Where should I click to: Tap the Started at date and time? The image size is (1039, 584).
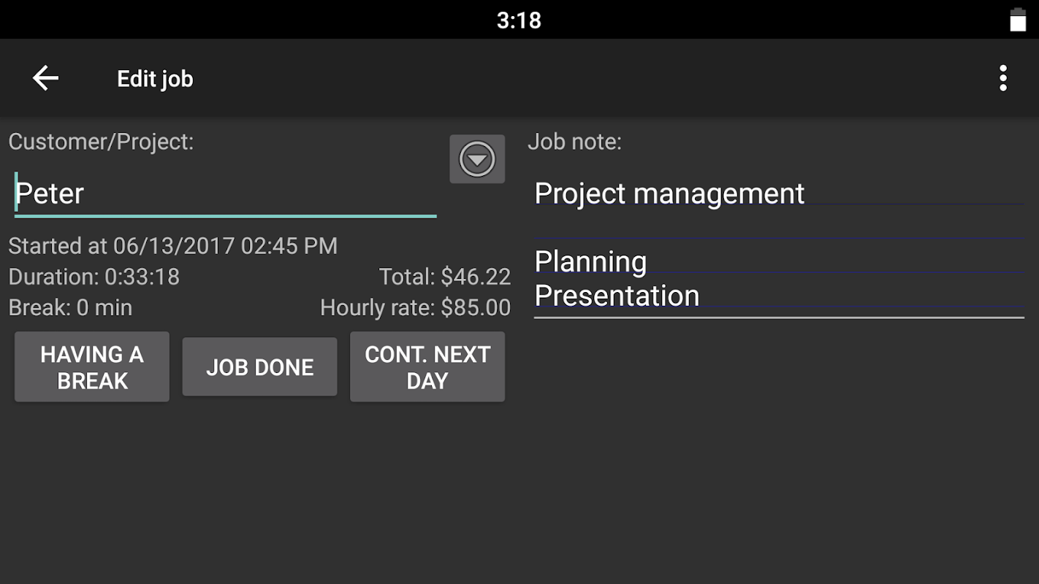pos(173,246)
